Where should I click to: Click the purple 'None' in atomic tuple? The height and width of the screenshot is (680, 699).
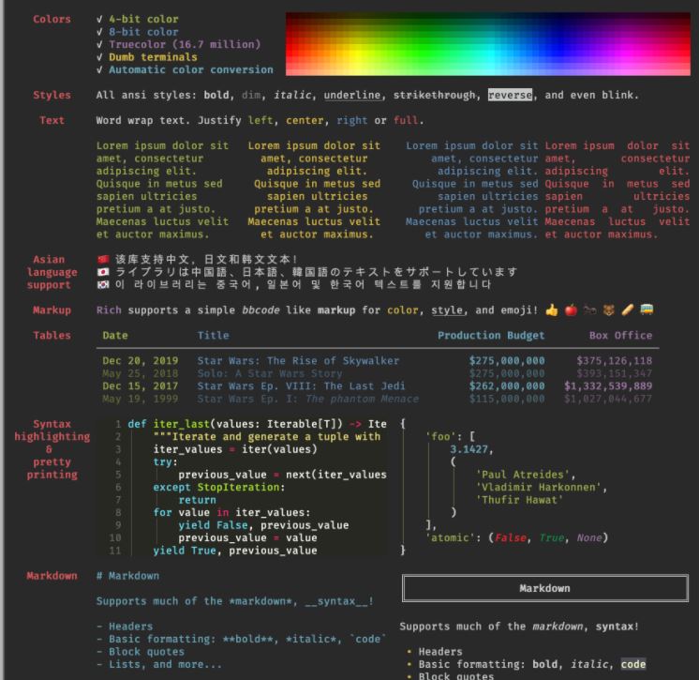tap(588, 538)
